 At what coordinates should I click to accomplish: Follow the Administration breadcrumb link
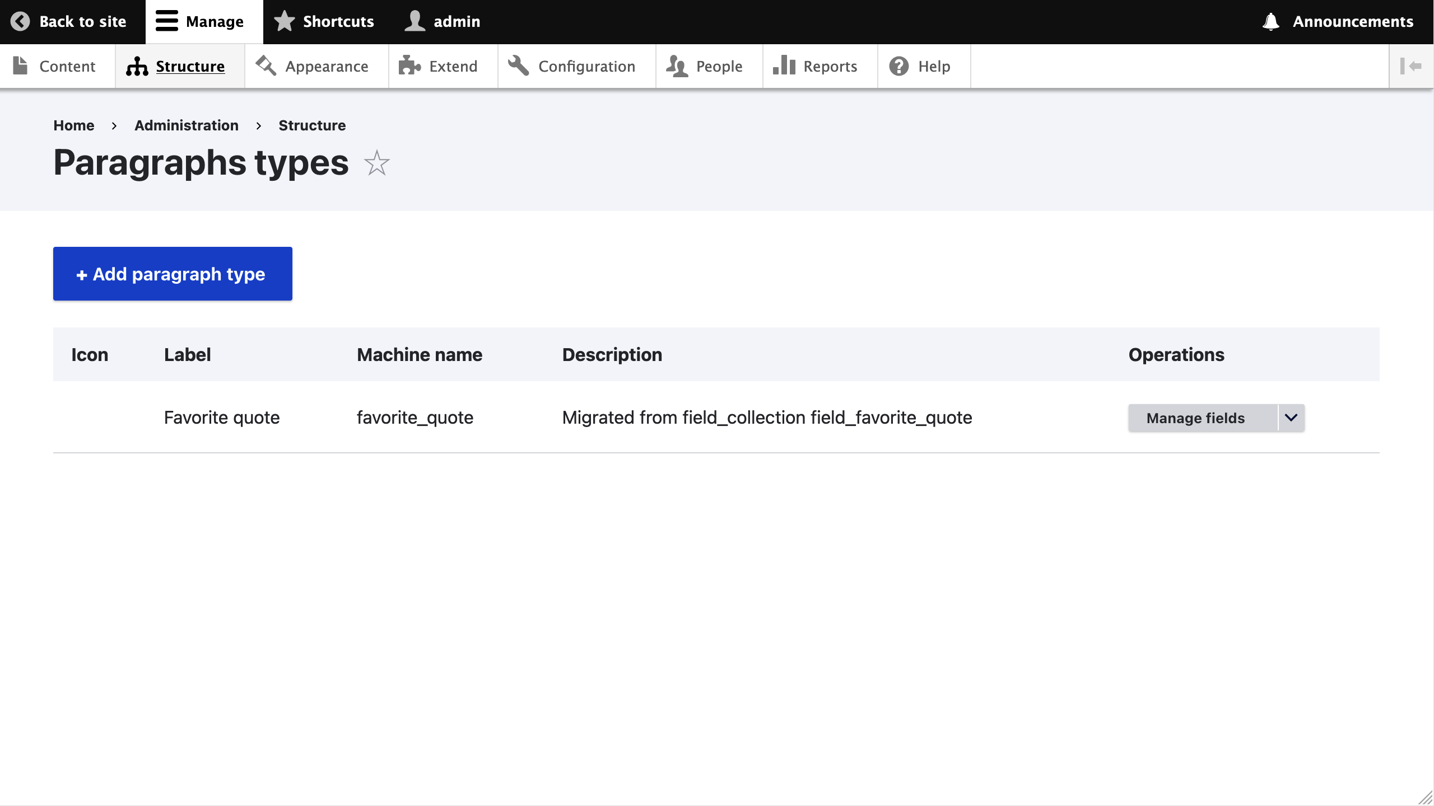tap(187, 125)
